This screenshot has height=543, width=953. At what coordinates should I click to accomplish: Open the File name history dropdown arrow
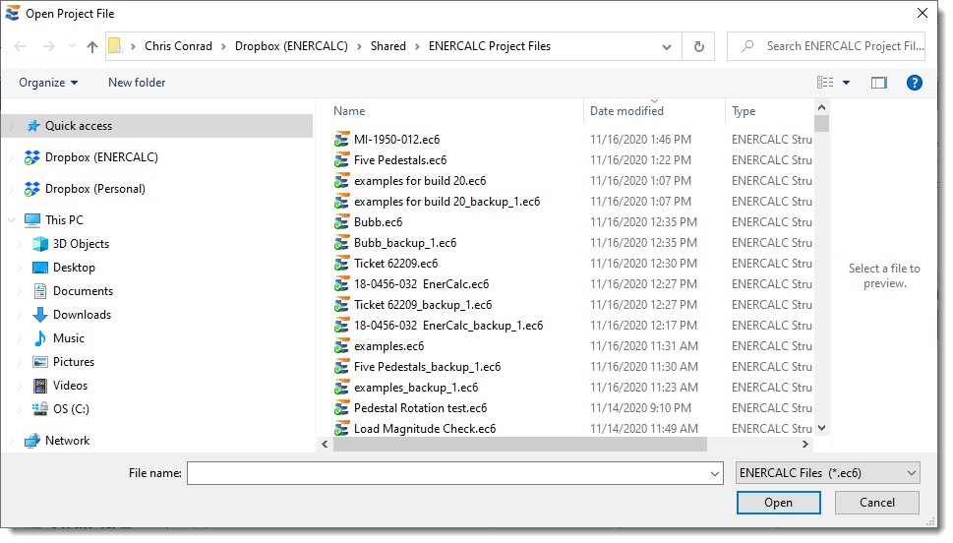pos(715,473)
